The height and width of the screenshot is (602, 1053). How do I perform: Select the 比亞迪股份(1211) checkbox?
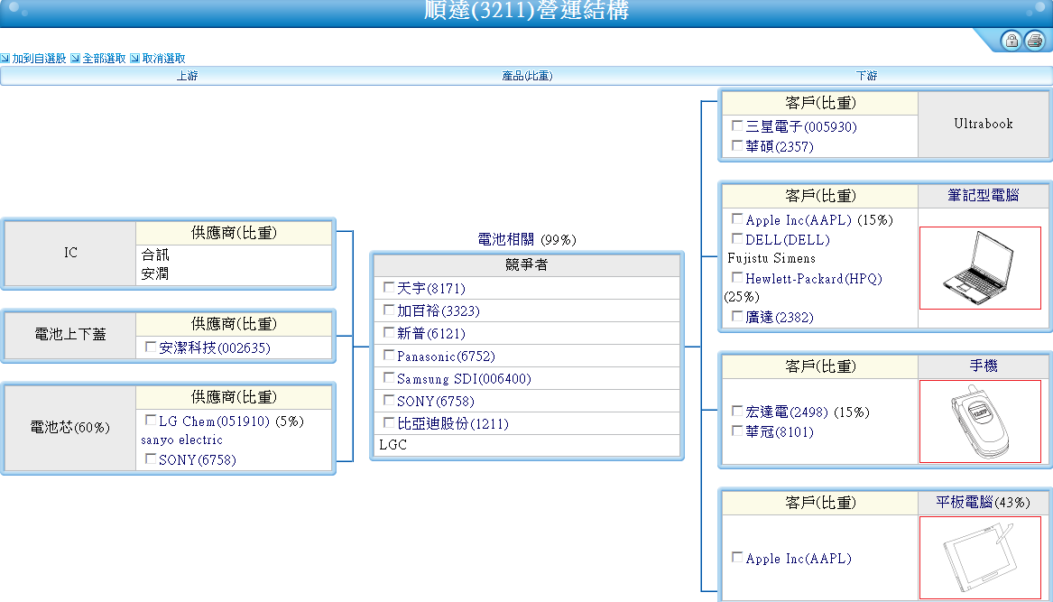click(388, 422)
